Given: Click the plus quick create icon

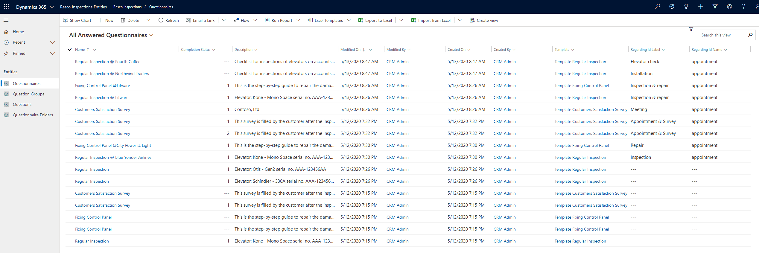Looking at the screenshot, I should 700,7.
